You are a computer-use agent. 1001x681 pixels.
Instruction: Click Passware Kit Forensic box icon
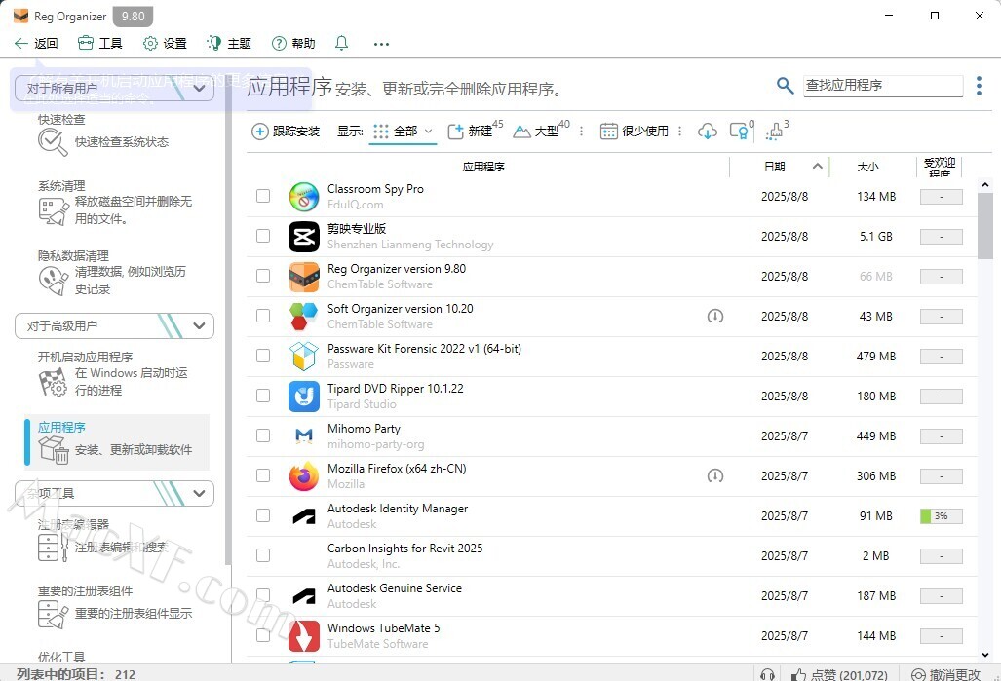pos(304,357)
